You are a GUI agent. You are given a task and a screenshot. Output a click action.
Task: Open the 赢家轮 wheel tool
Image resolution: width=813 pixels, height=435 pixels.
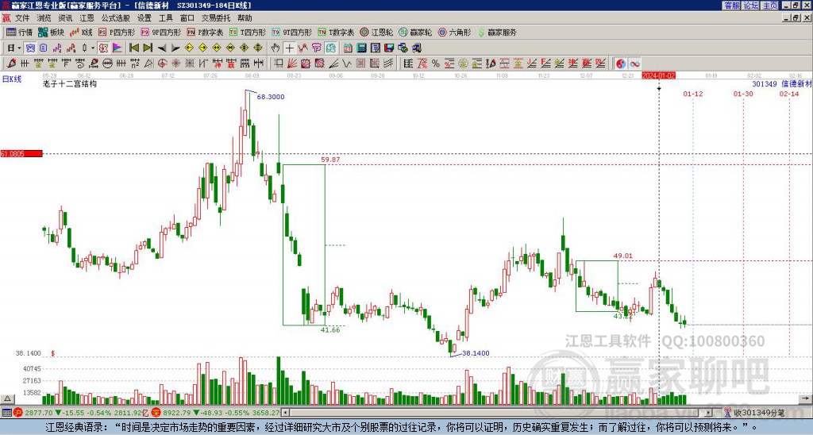pos(415,32)
